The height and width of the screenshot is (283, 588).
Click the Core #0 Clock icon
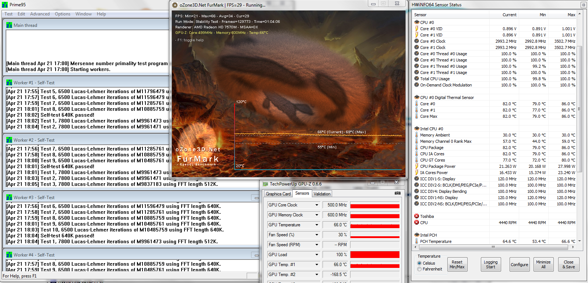pos(417,41)
